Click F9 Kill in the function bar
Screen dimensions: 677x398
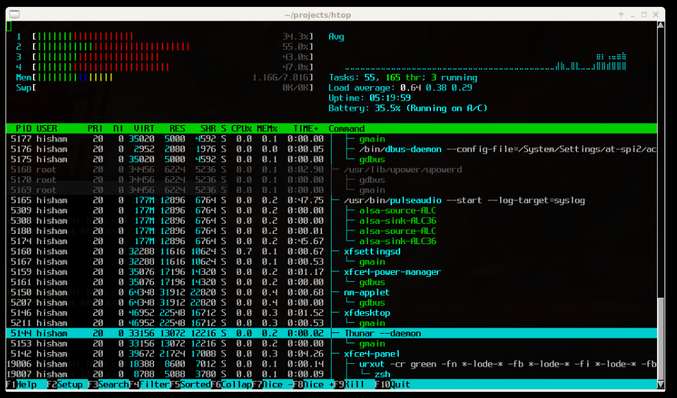pyautogui.click(x=353, y=384)
